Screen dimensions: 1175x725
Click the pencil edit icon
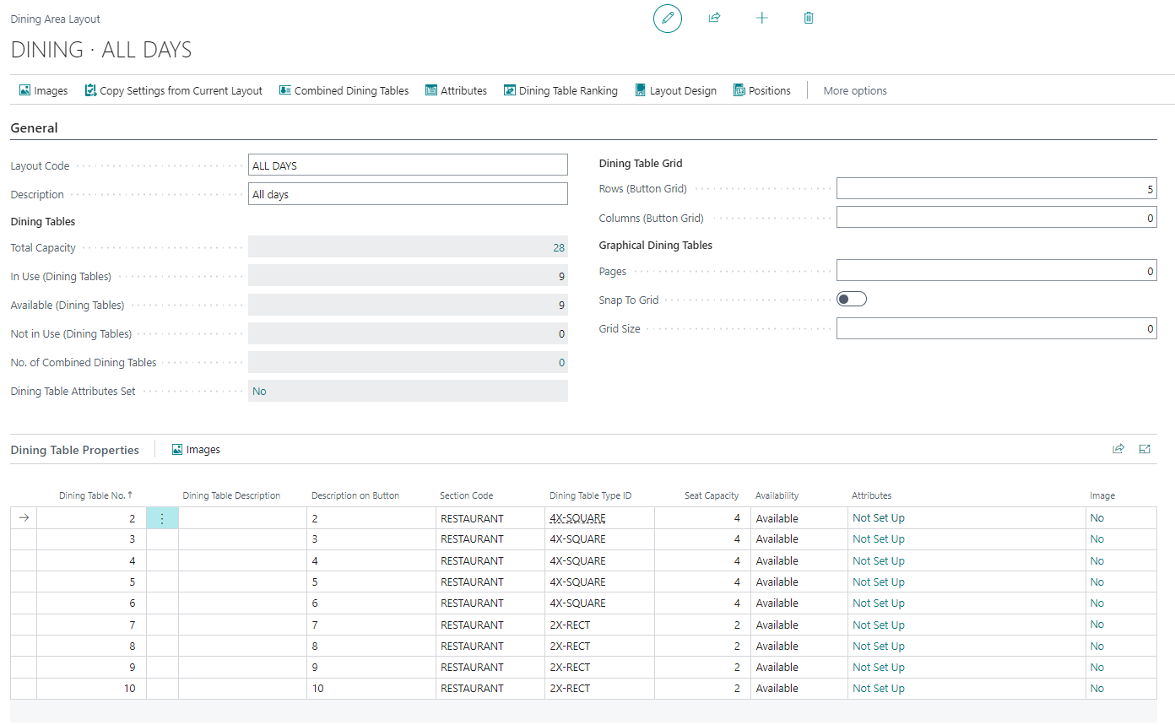click(x=667, y=18)
